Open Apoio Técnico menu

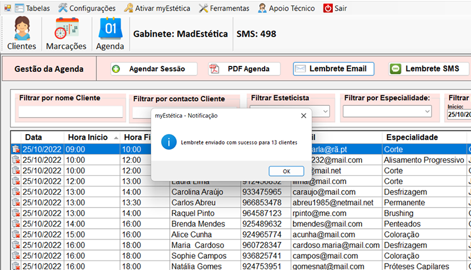click(x=287, y=8)
